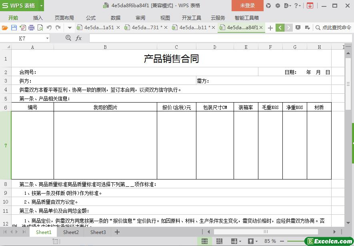Switch to Sheet2 tab

pos(71,232)
